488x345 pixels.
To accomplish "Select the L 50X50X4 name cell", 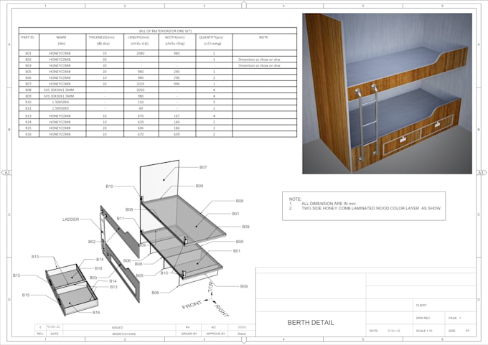I will [x=61, y=102].
